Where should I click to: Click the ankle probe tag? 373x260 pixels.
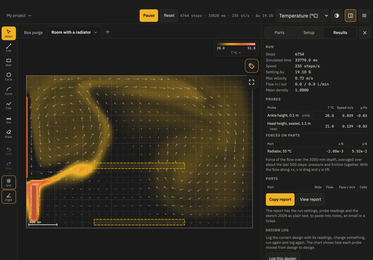[x=306, y=115]
